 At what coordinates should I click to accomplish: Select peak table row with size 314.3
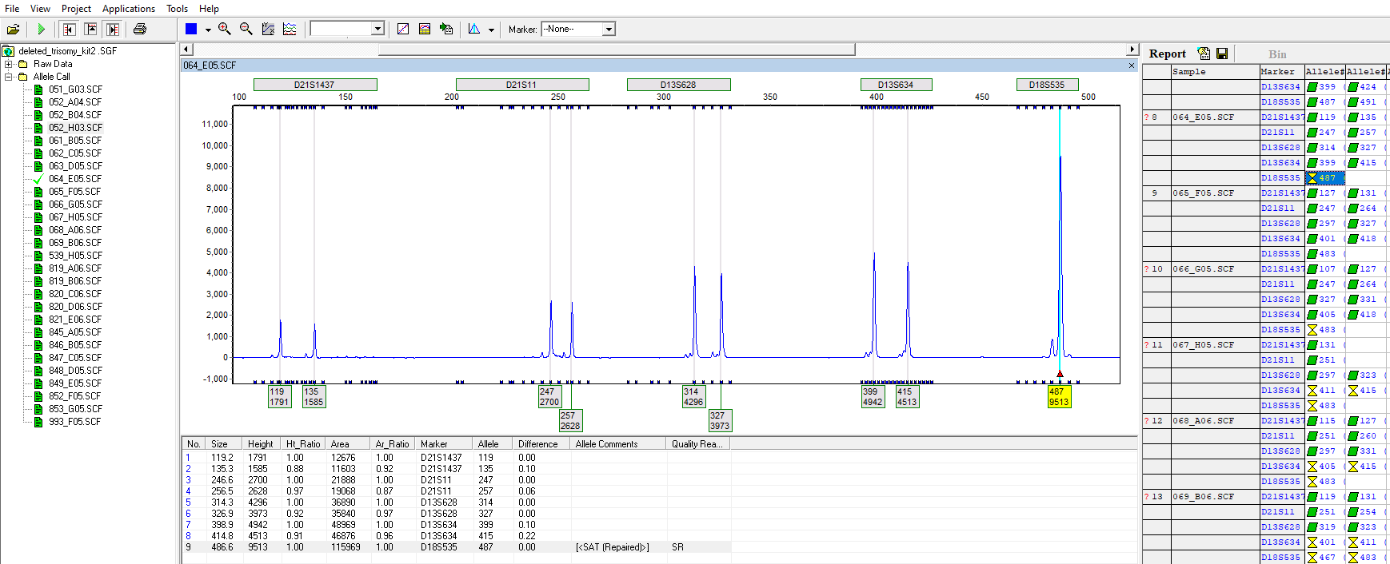[x=456, y=502]
